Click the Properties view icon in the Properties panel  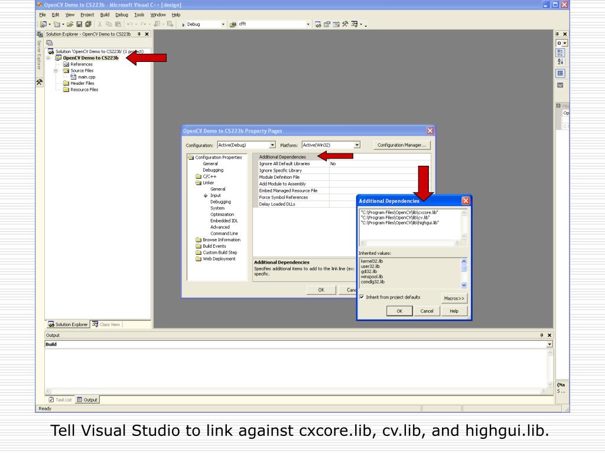(x=560, y=73)
